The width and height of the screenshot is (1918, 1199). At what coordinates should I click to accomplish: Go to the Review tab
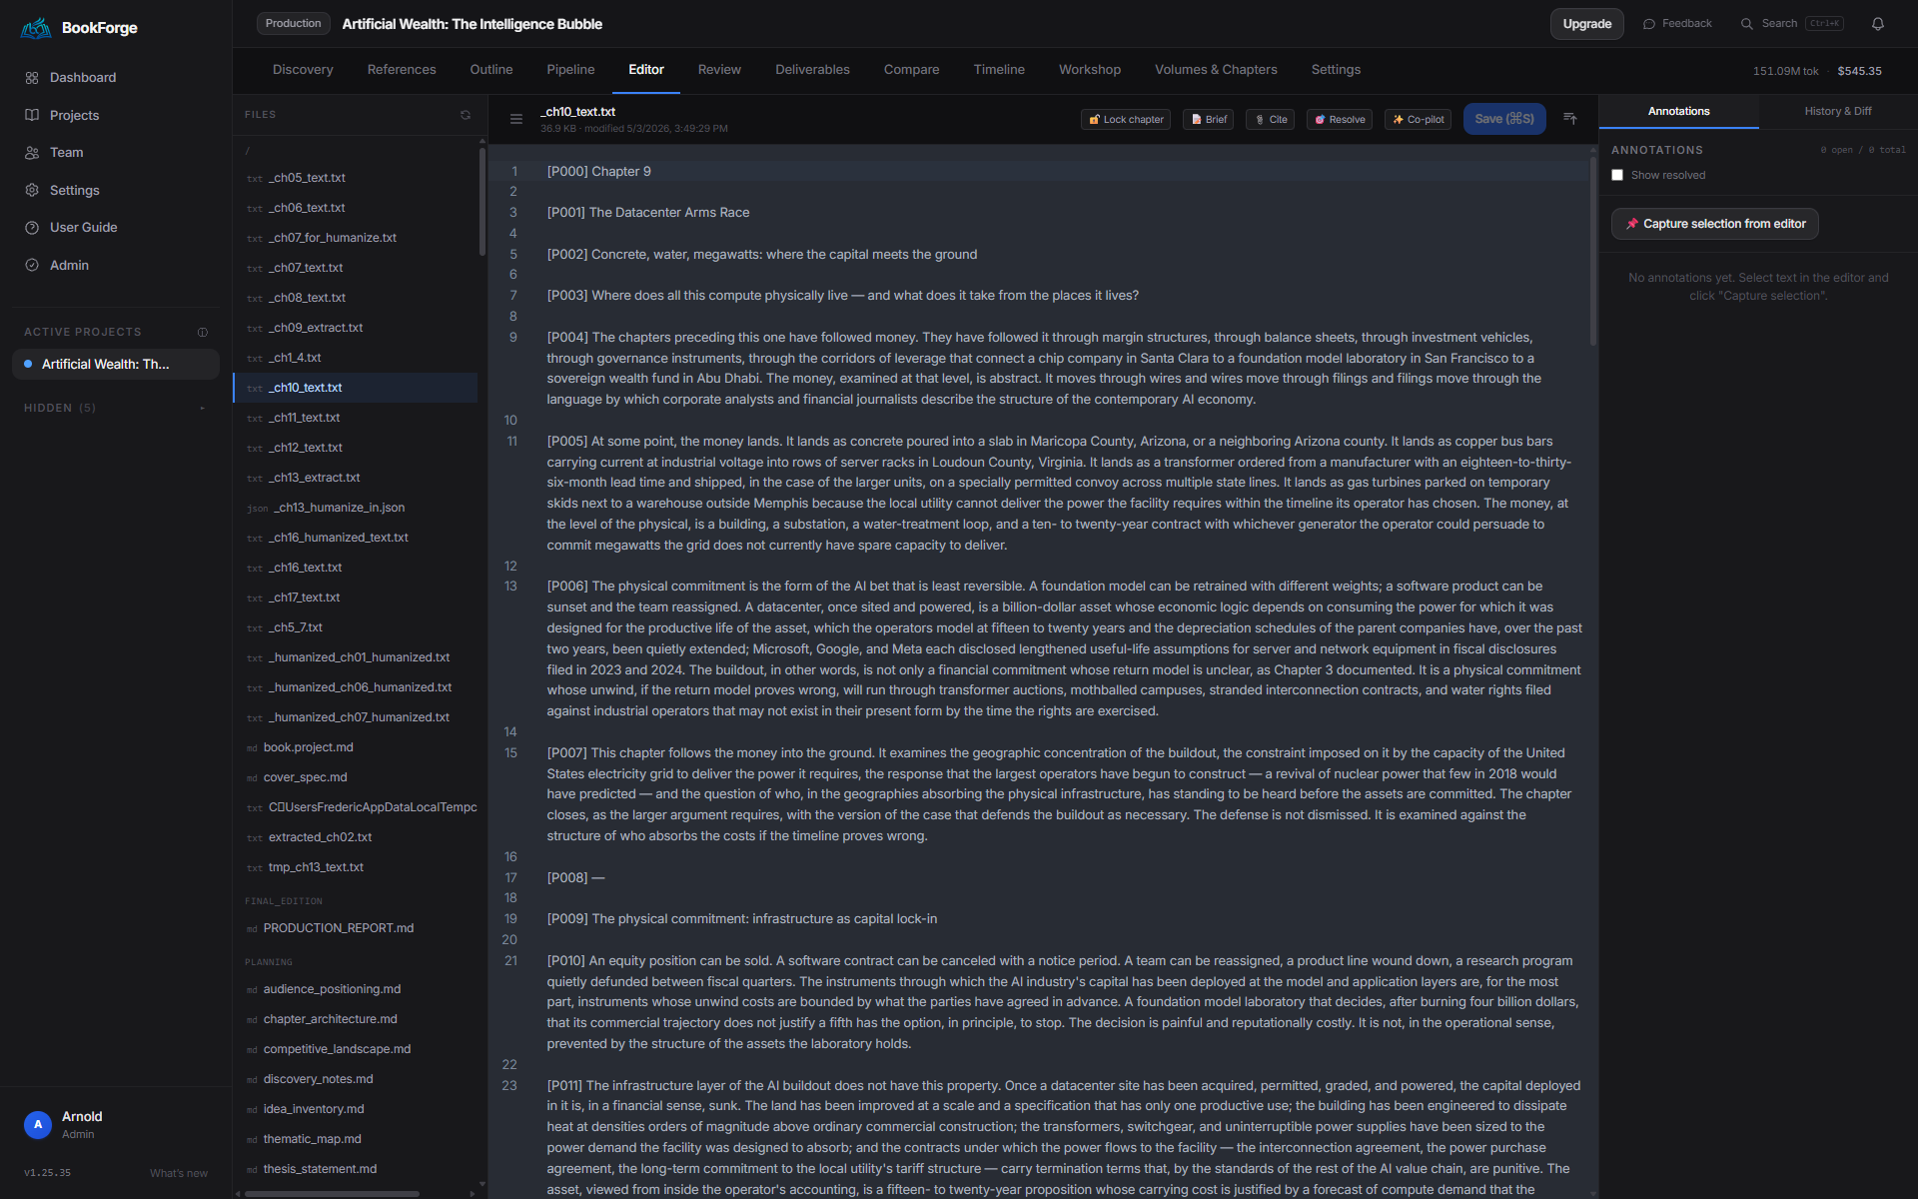(x=719, y=70)
